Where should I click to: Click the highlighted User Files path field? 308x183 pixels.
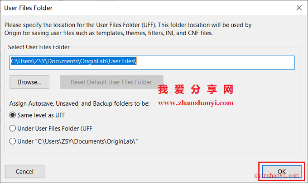click(152, 62)
